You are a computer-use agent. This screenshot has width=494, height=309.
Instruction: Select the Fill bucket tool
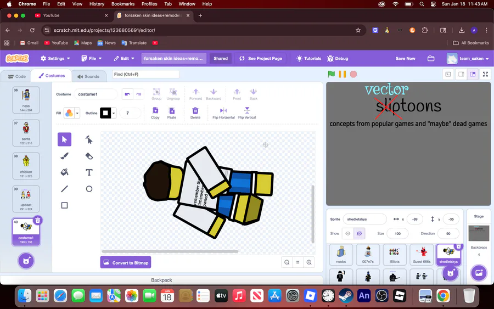(64, 172)
